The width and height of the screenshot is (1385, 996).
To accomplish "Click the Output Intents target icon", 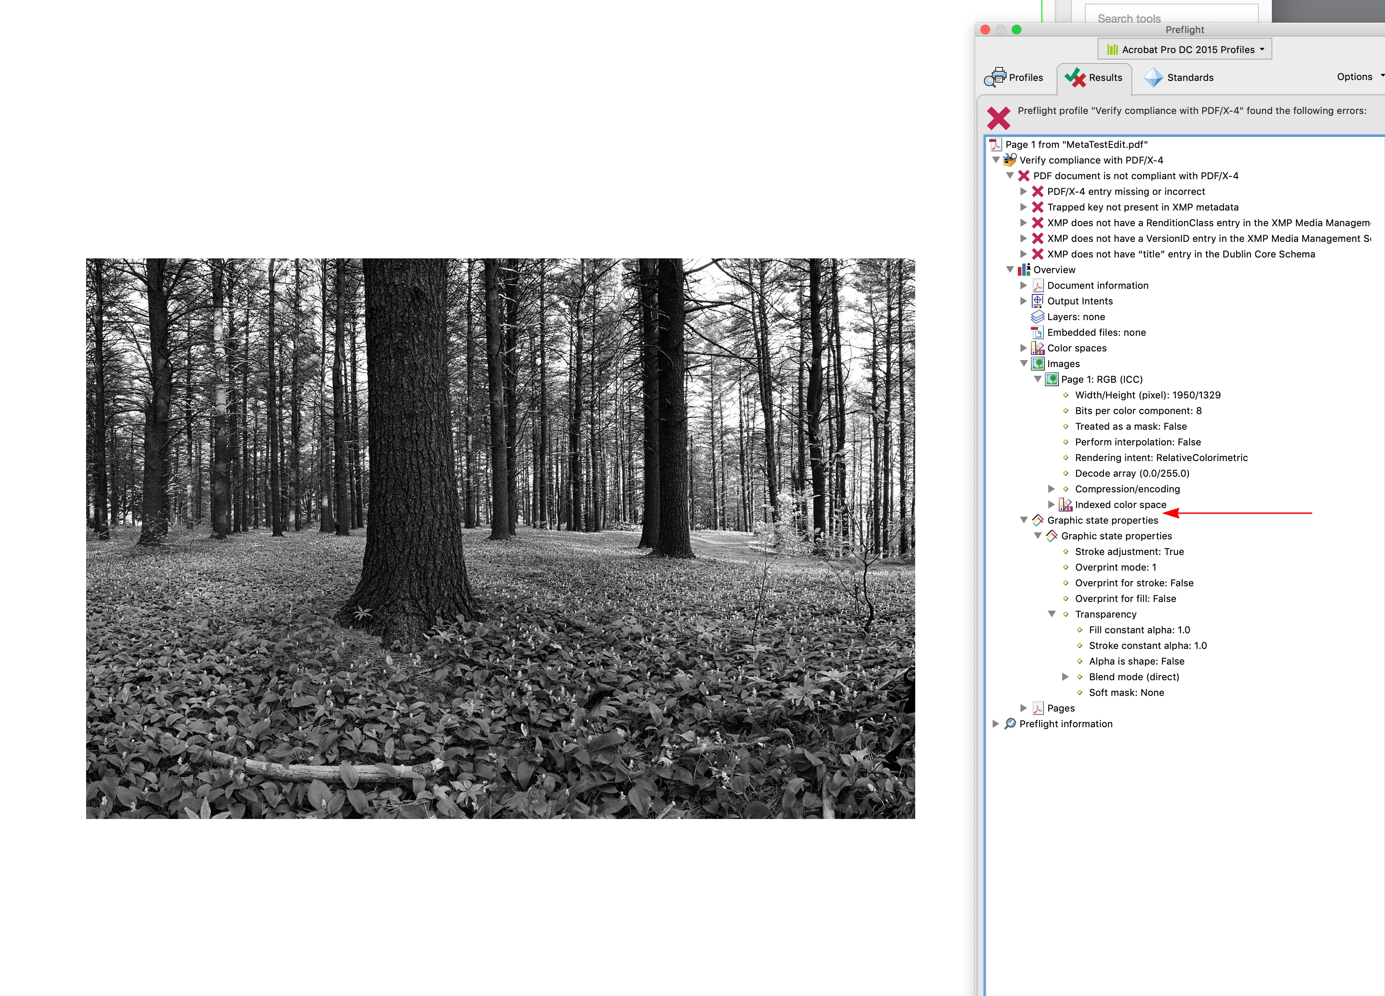I will click(x=1037, y=301).
